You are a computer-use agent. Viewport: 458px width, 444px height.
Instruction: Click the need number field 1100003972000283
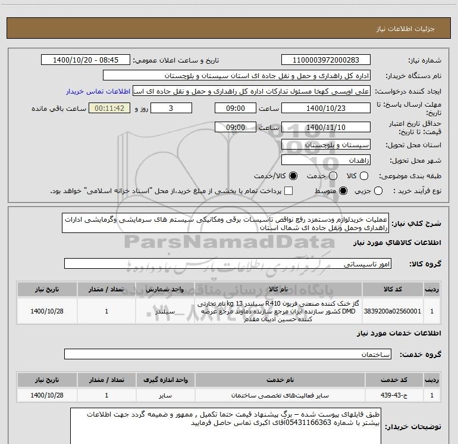(326, 60)
